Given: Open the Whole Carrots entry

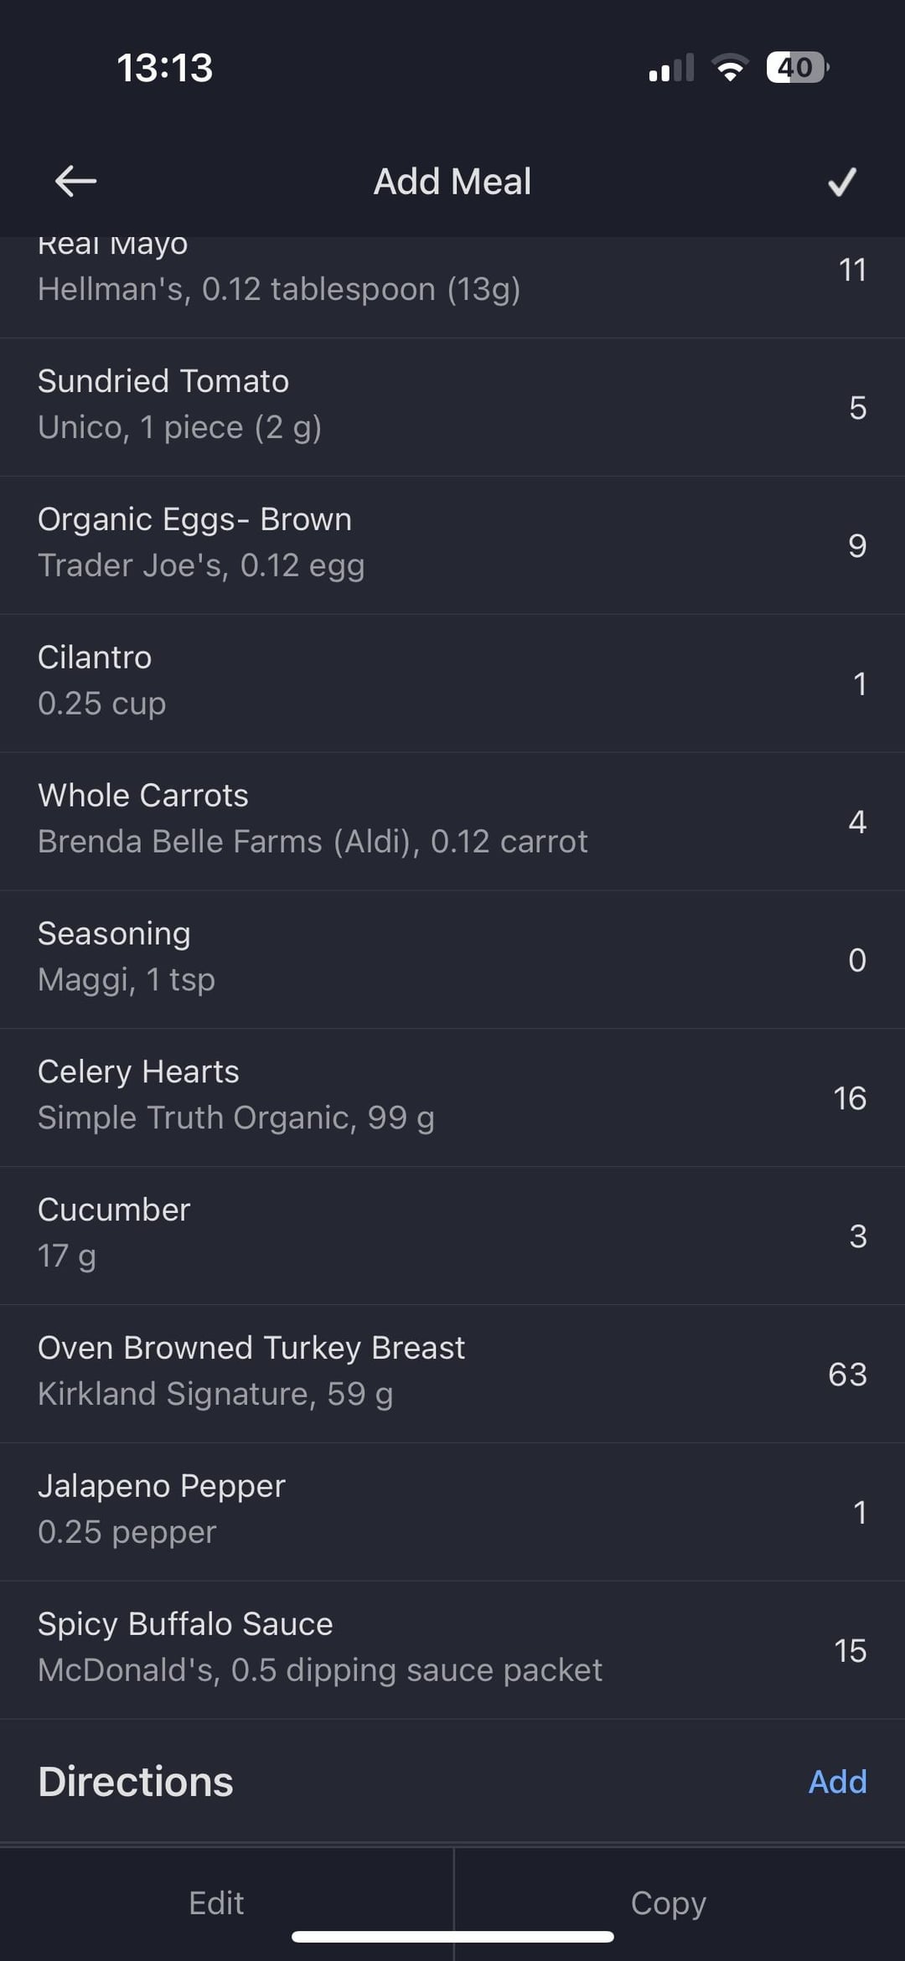Looking at the screenshot, I should 452,821.
